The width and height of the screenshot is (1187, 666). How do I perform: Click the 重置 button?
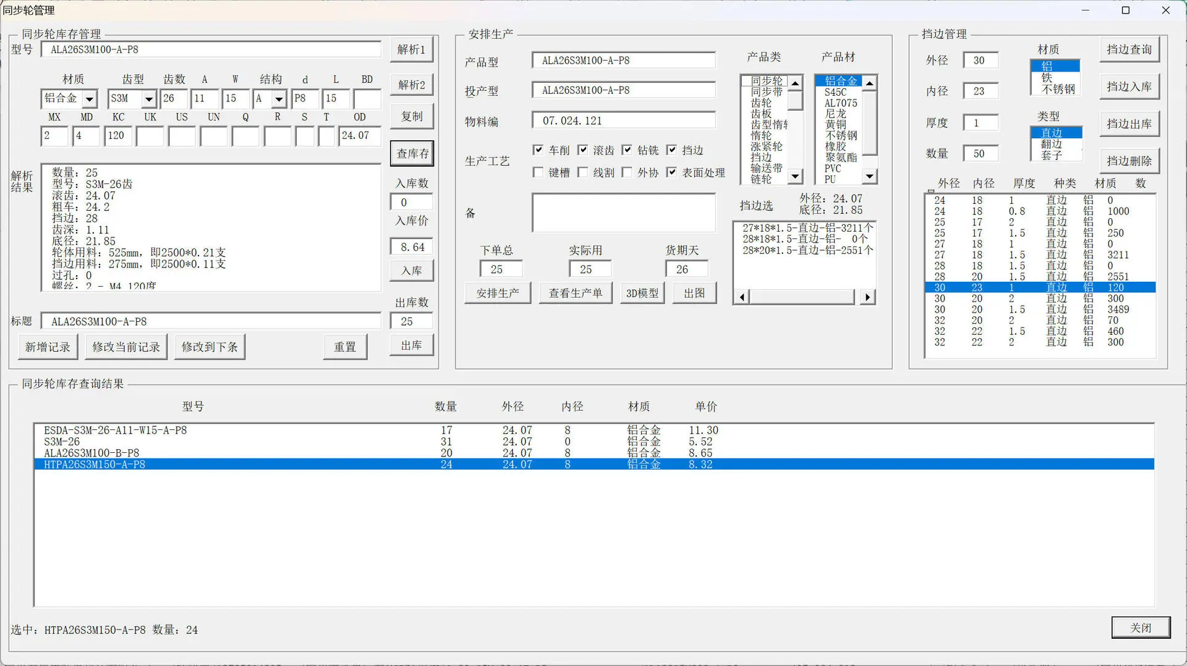point(345,347)
